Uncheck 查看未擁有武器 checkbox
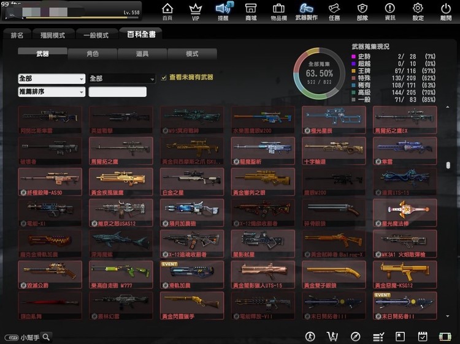460x344 pixels. (163, 78)
